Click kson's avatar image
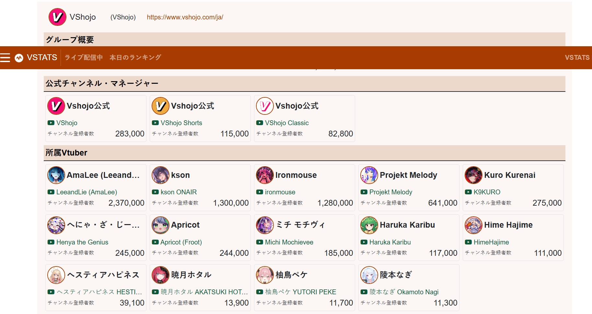Screen dimensions: 592x314 [160, 175]
